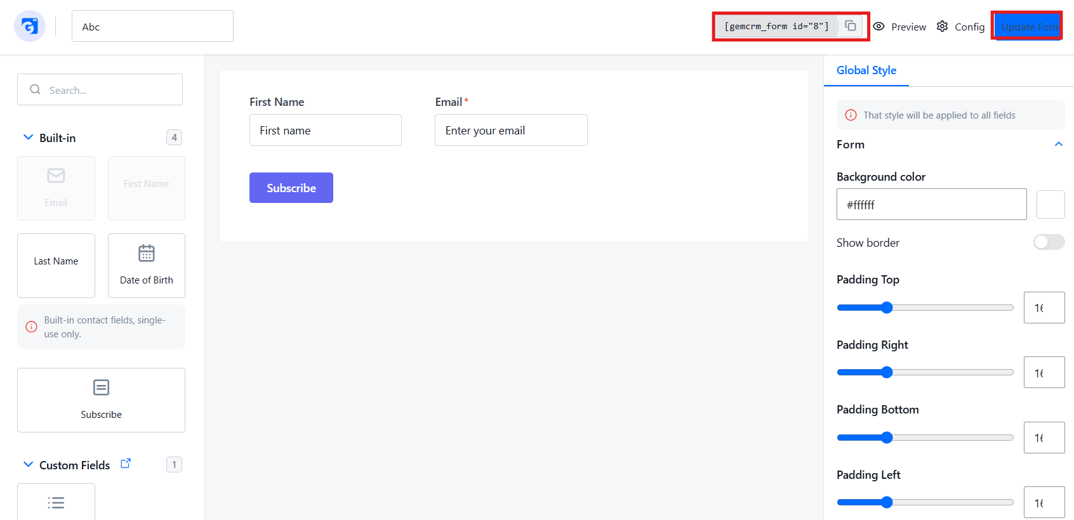Click the GemCRM logo icon

pyautogui.click(x=30, y=26)
